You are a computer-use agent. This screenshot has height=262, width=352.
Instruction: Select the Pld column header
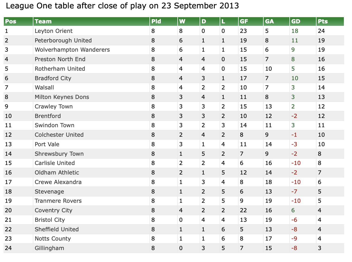point(156,21)
